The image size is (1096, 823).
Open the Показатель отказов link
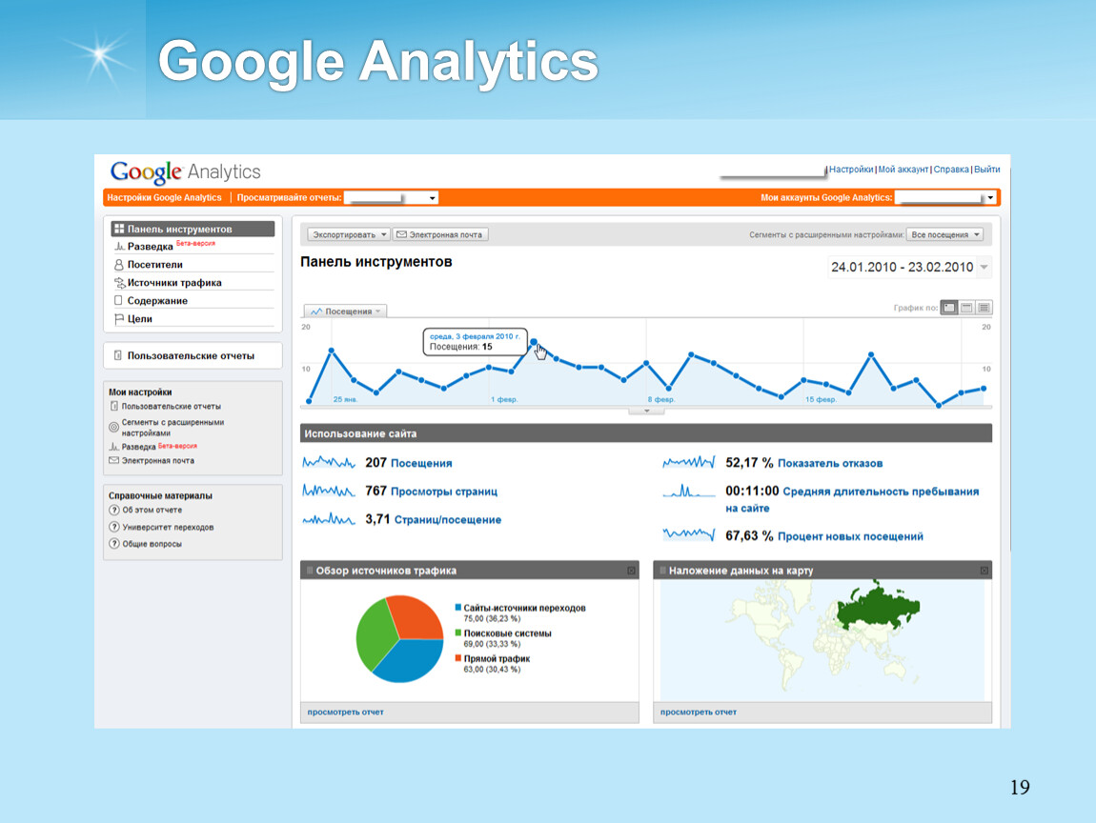tap(830, 463)
